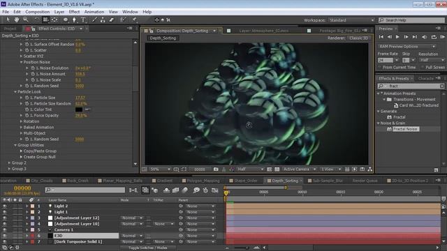Expand the Group 3 property
The image size is (447, 251).
pos(9,169)
